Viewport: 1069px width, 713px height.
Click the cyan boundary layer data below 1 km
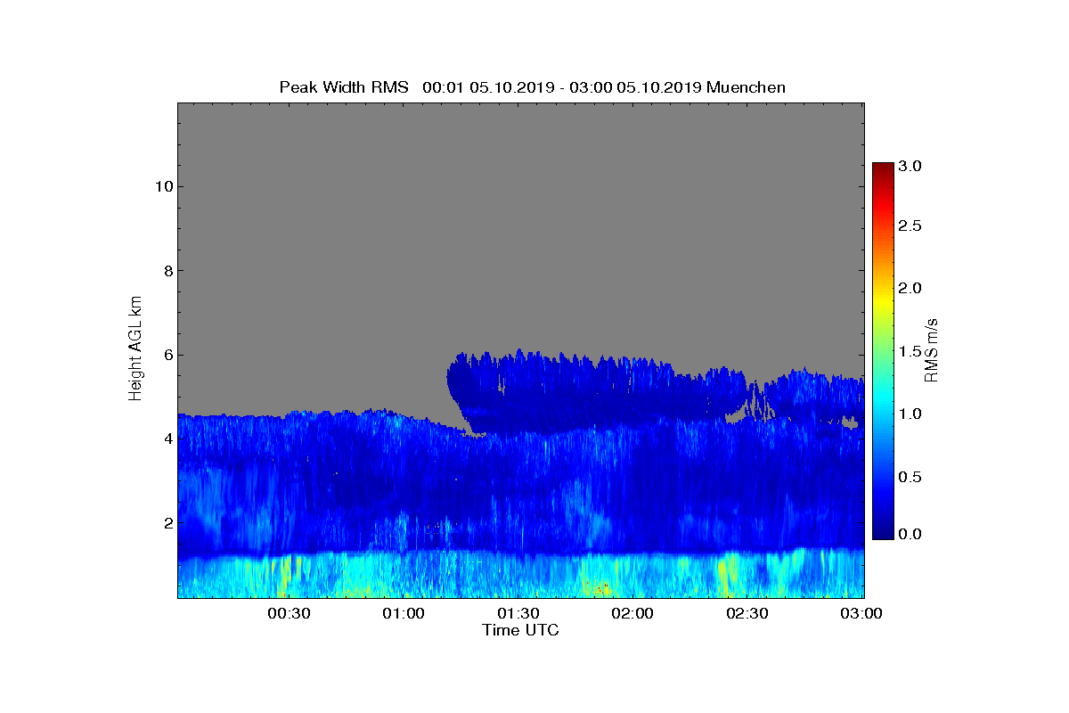(520, 576)
